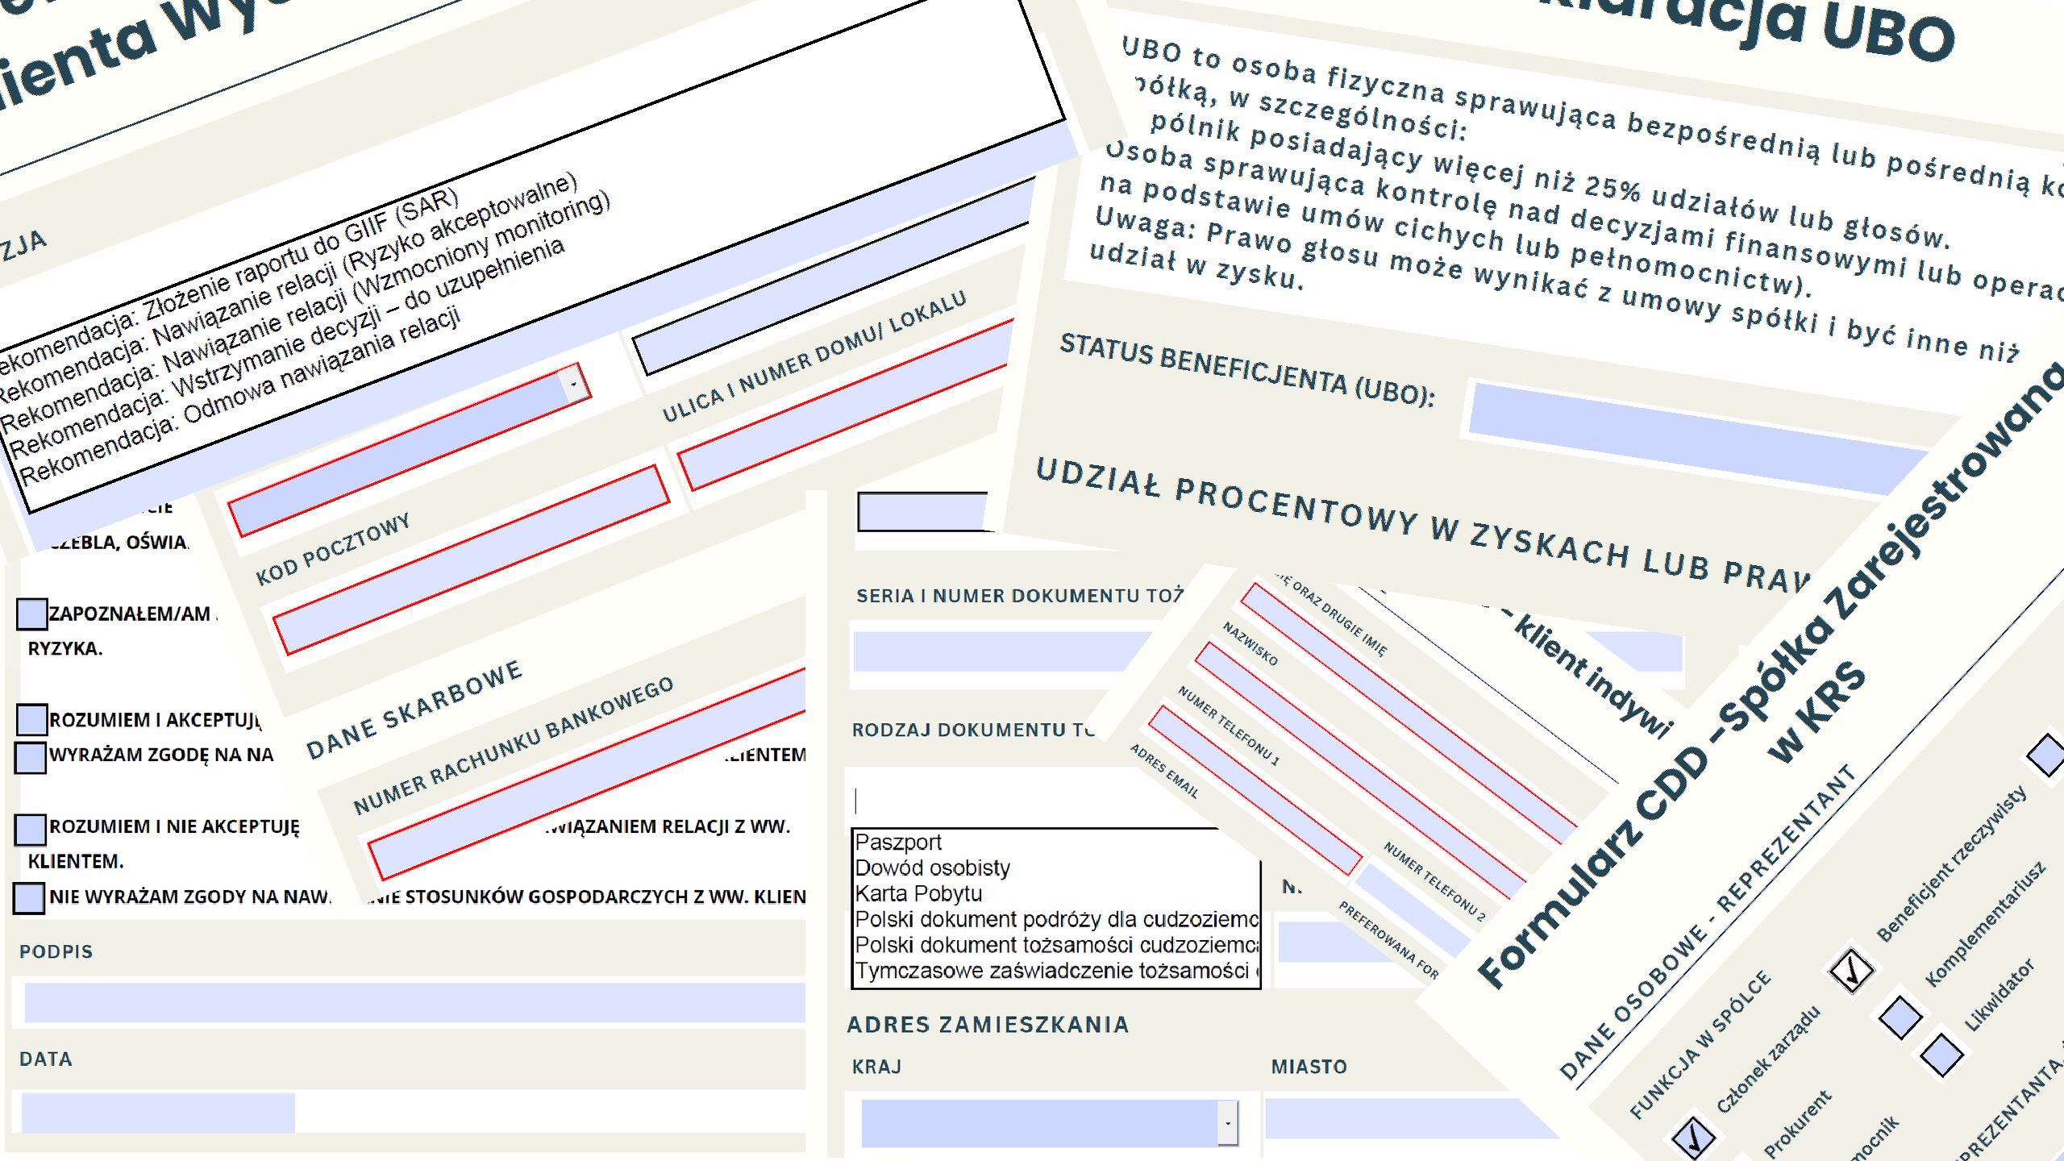Open the KRAJ dropdown arrow
Viewport: 2064px width, 1161px height.
1227,1123
